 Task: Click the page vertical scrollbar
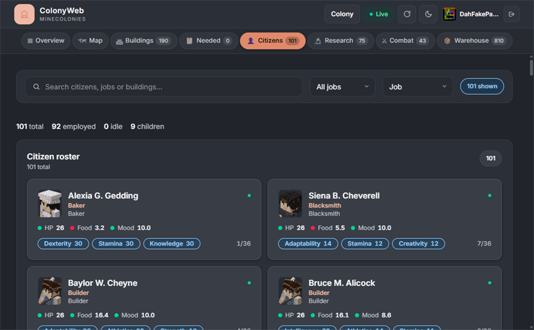[x=531, y=68]
